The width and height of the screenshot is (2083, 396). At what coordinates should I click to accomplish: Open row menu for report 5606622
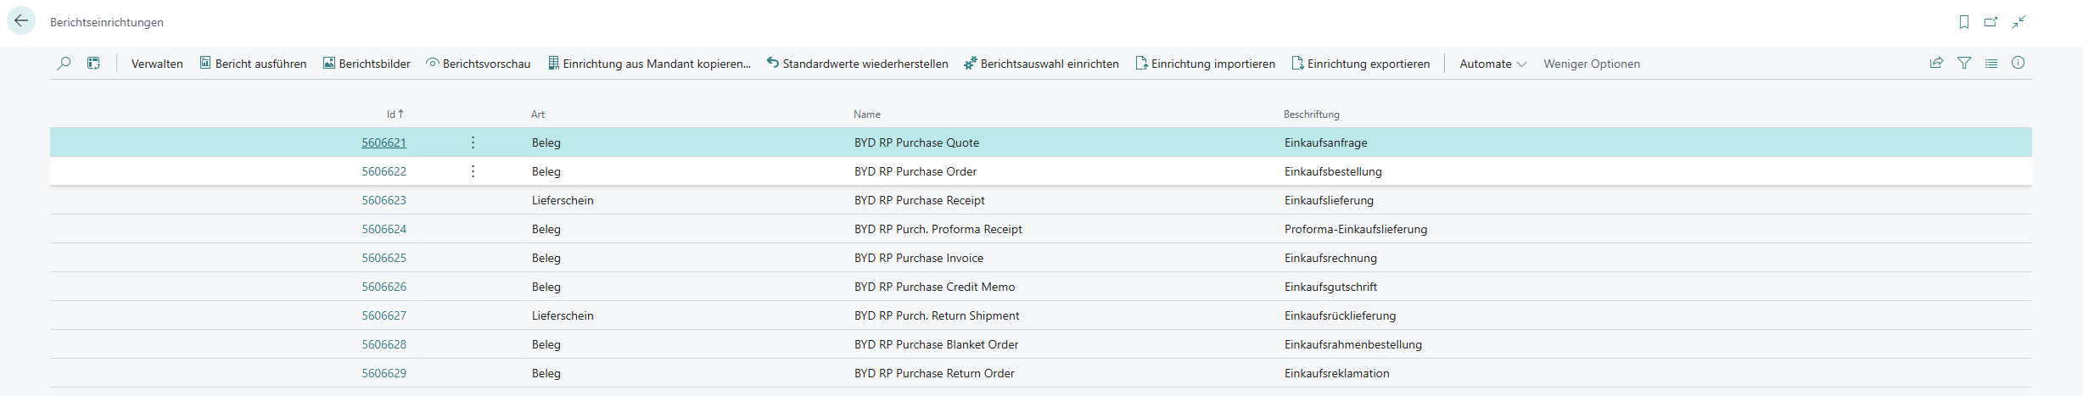pos(473,171)
